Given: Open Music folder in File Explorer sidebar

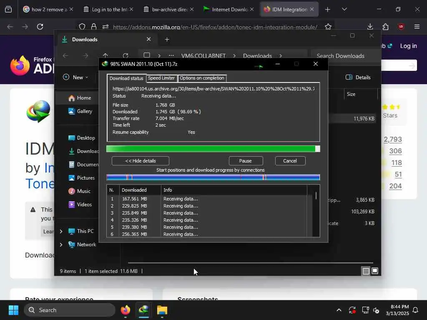Looking at the screenshot, I should coord(79,191).
